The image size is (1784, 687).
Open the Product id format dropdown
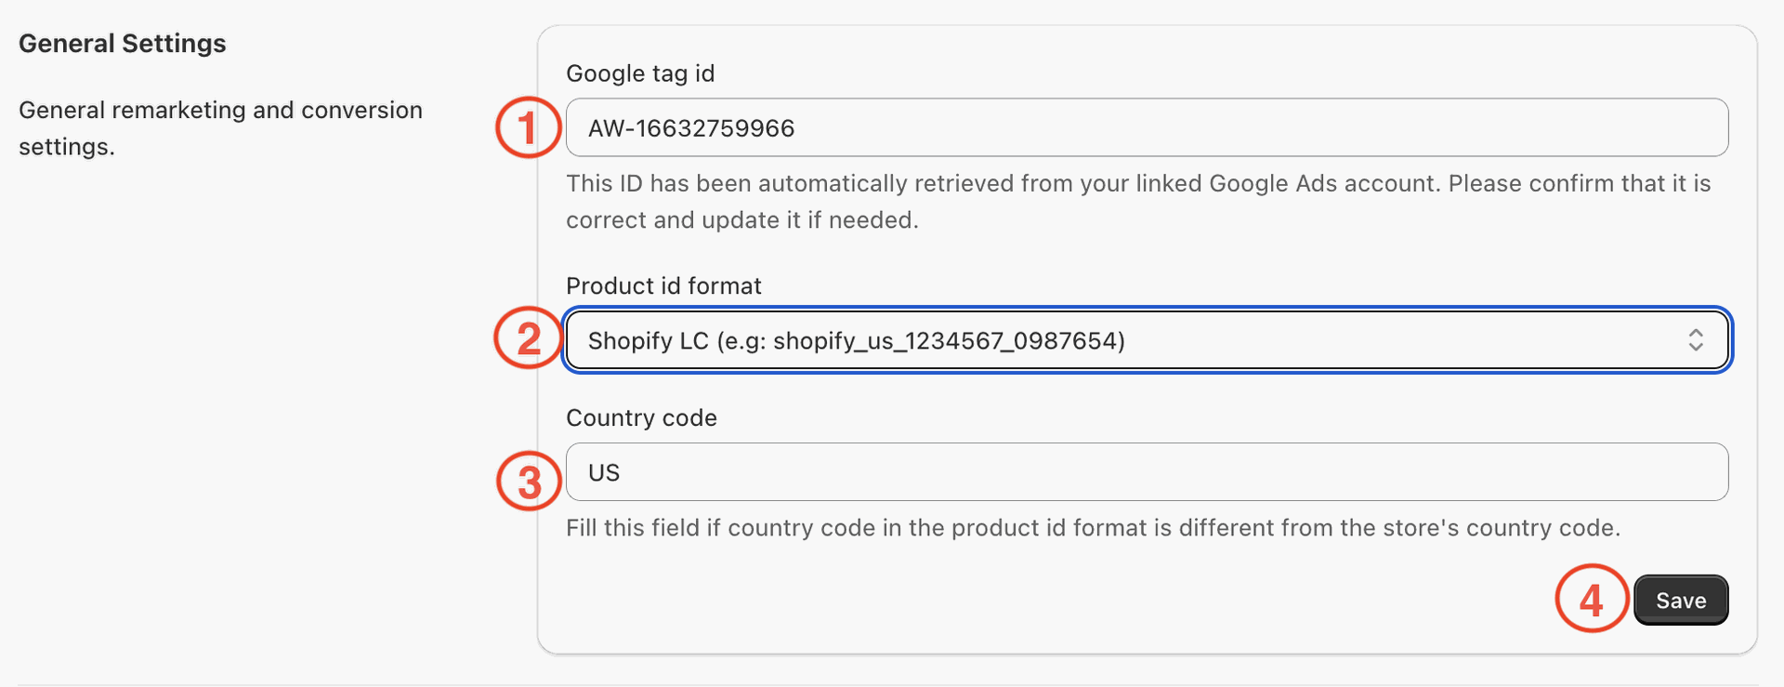click(x=1146, y=340)
